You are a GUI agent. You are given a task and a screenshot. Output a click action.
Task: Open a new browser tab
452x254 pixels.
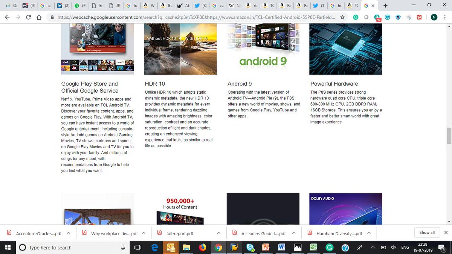[385, 6]
